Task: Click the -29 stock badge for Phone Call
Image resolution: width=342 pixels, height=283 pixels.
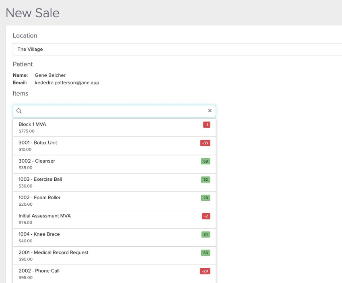Action: coord(205,271)
